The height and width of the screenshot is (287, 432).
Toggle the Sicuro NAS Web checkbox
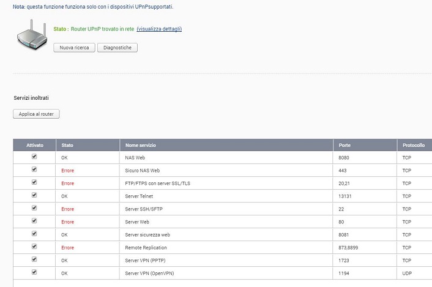[34, 170]
